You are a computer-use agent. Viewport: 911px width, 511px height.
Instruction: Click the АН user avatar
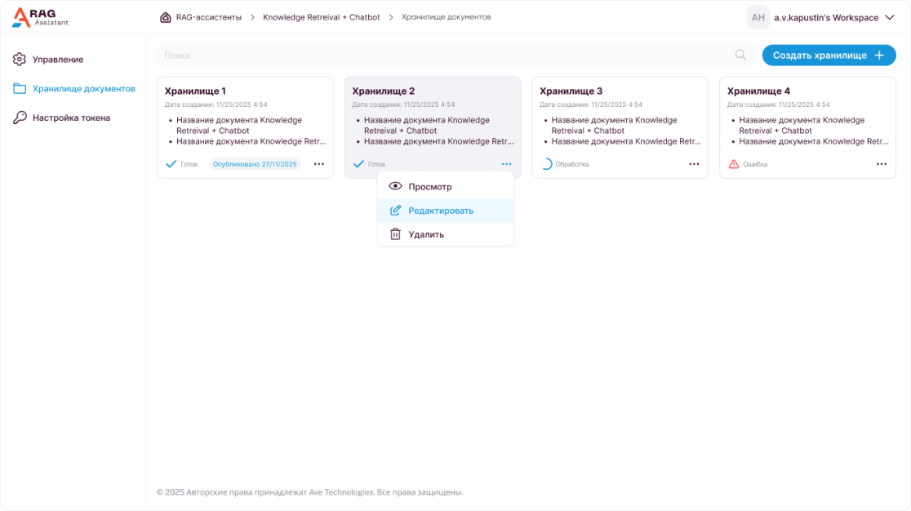tap(758, 17)
